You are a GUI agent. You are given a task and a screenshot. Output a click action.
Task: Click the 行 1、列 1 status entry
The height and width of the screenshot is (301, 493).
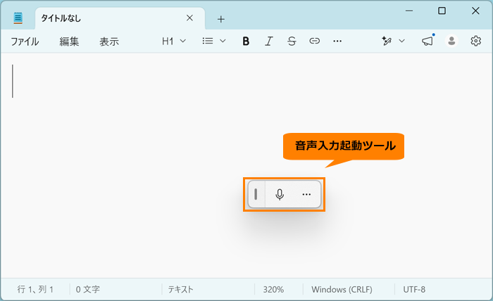point(35,289)
